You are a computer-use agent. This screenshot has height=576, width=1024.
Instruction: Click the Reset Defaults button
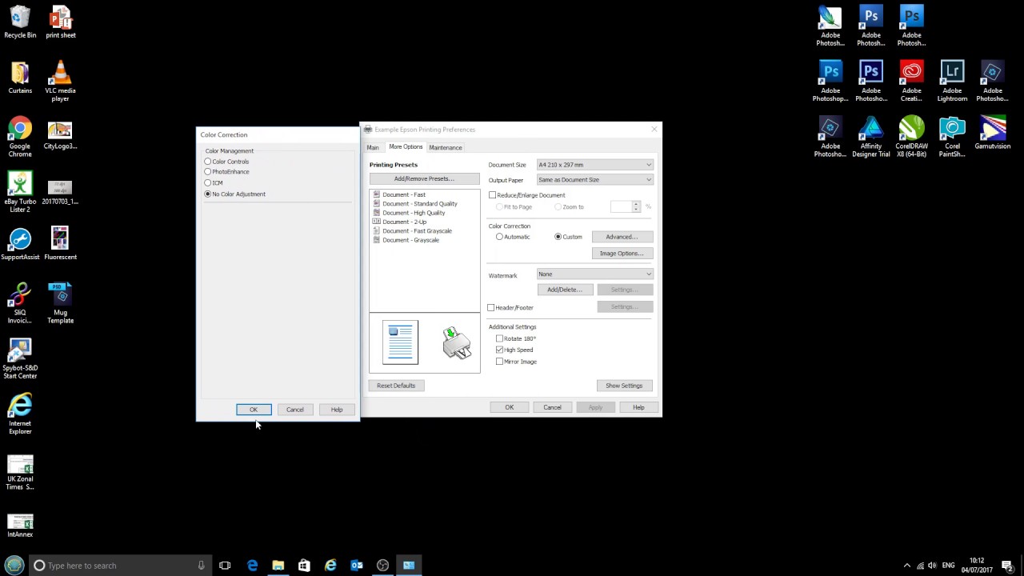coord(396,386)
